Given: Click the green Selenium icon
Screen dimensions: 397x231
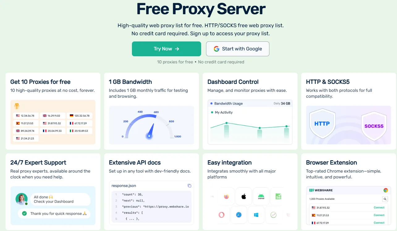Looking at the screenshot, I should 278,196.
